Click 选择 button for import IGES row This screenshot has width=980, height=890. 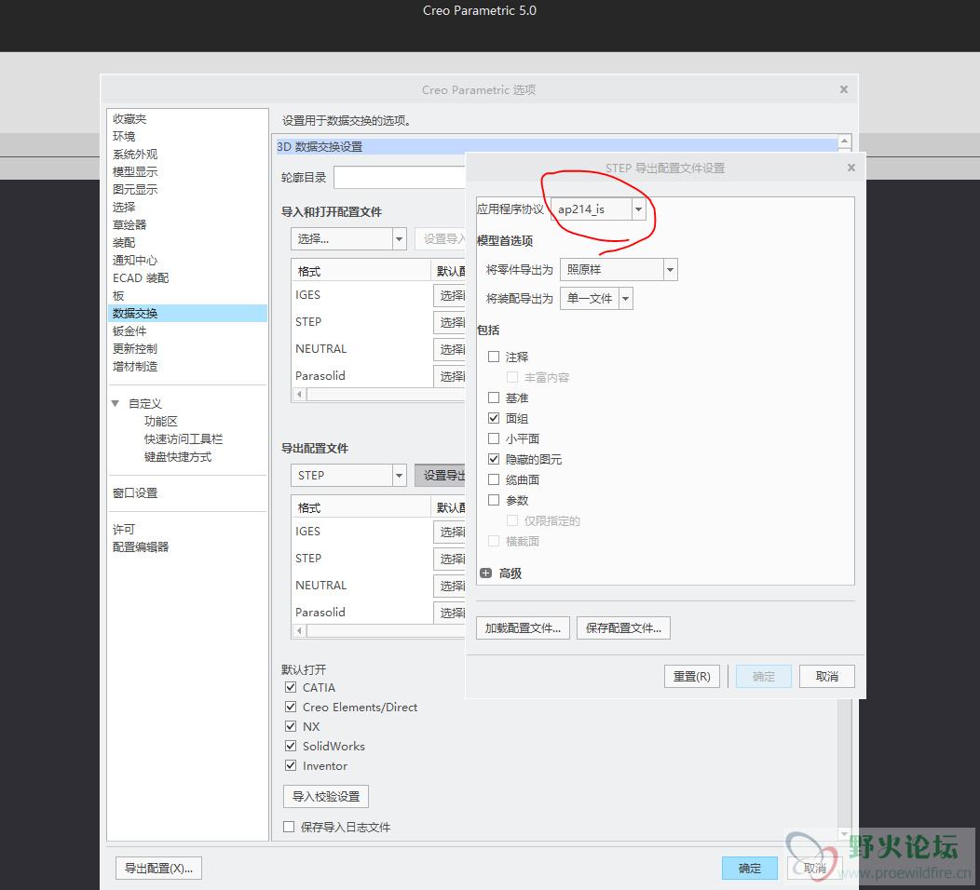point(449,295)
